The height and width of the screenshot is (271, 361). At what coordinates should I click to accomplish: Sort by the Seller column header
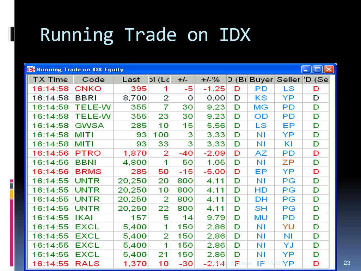pyautogui.click(x=288, y=79)
